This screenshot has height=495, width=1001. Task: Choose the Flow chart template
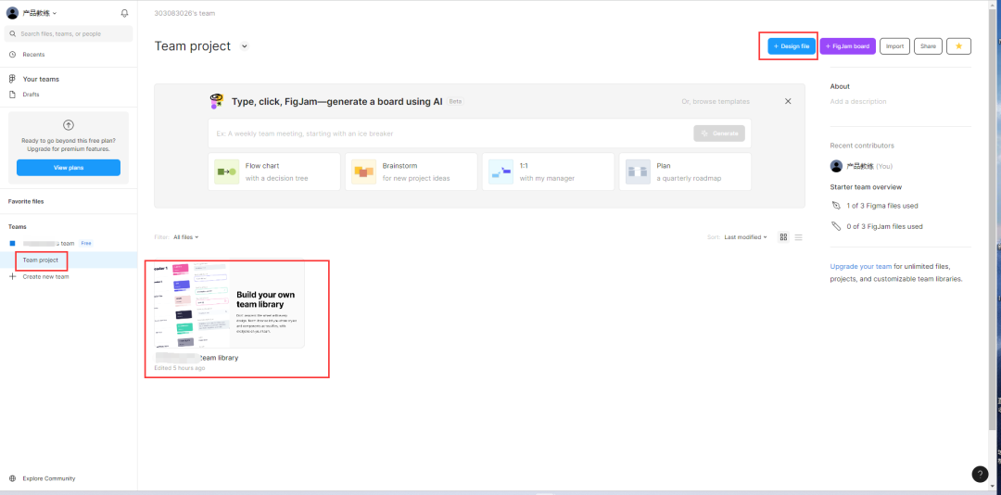(273, 171)
